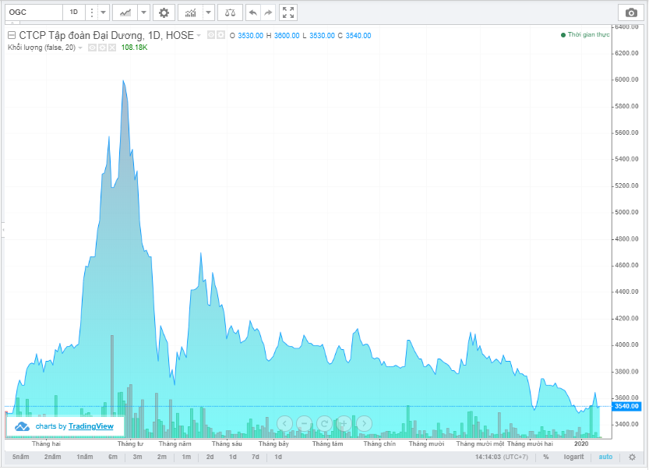Click the 6000.00 price axis label

coord(626,80)
